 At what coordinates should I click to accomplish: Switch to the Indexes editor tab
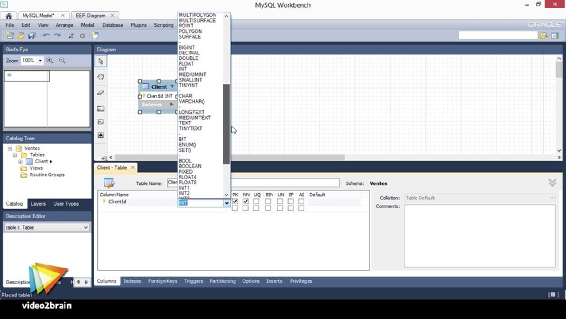coord(132,281)
